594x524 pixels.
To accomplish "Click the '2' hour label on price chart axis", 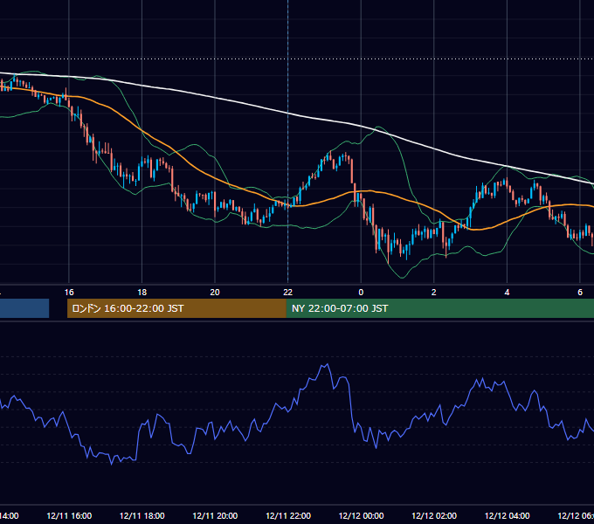I will click(x=434, y=293).
